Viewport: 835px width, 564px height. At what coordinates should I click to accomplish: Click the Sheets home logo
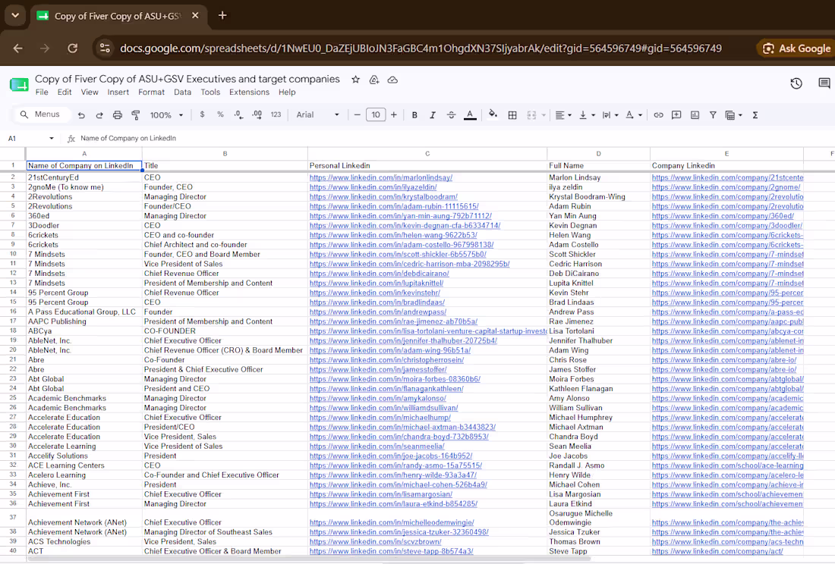tap(19, 84)
